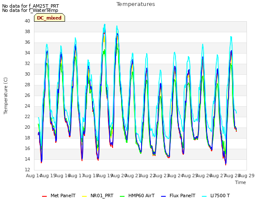
Task: Click the lowest temperature trough near Aug 28
Action: click(x=226, y=164)
